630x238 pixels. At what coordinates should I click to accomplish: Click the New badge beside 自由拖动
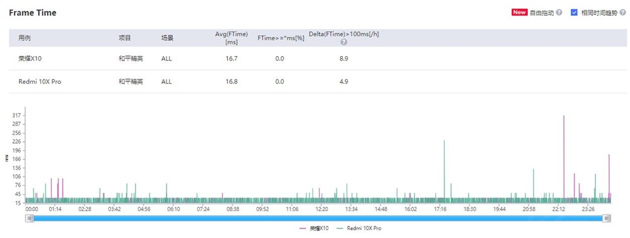[519, 13]
